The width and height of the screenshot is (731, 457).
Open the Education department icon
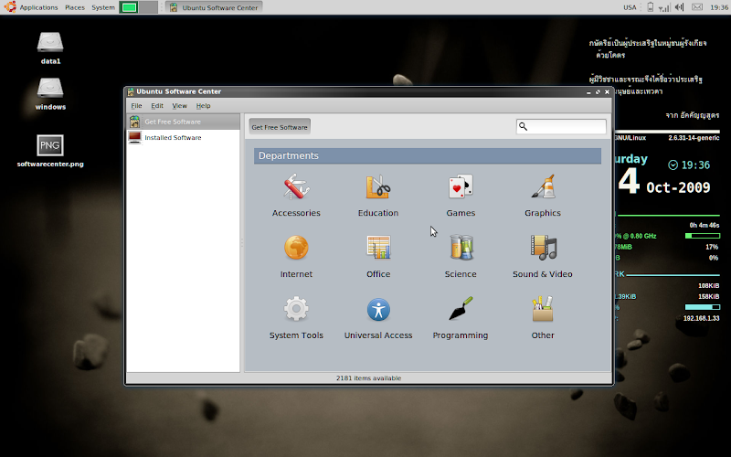378,187
